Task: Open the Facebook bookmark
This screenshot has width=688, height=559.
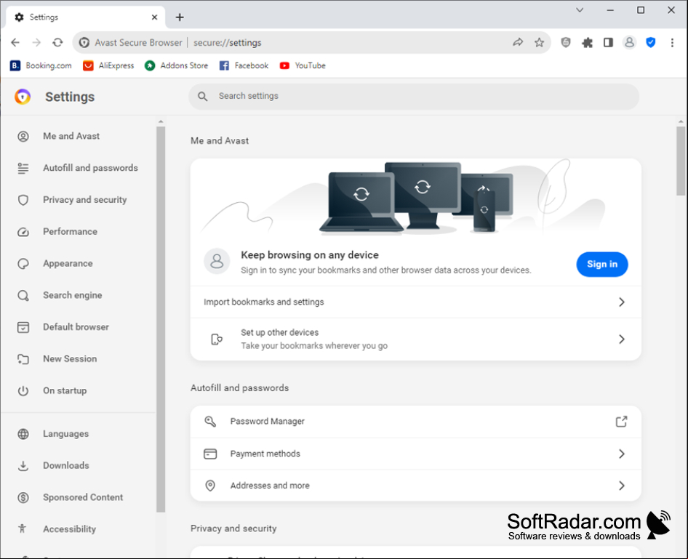Action: [244, 65]
